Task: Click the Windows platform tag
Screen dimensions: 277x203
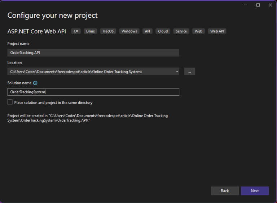Action: pyautogui.click(x=129, y=31)
